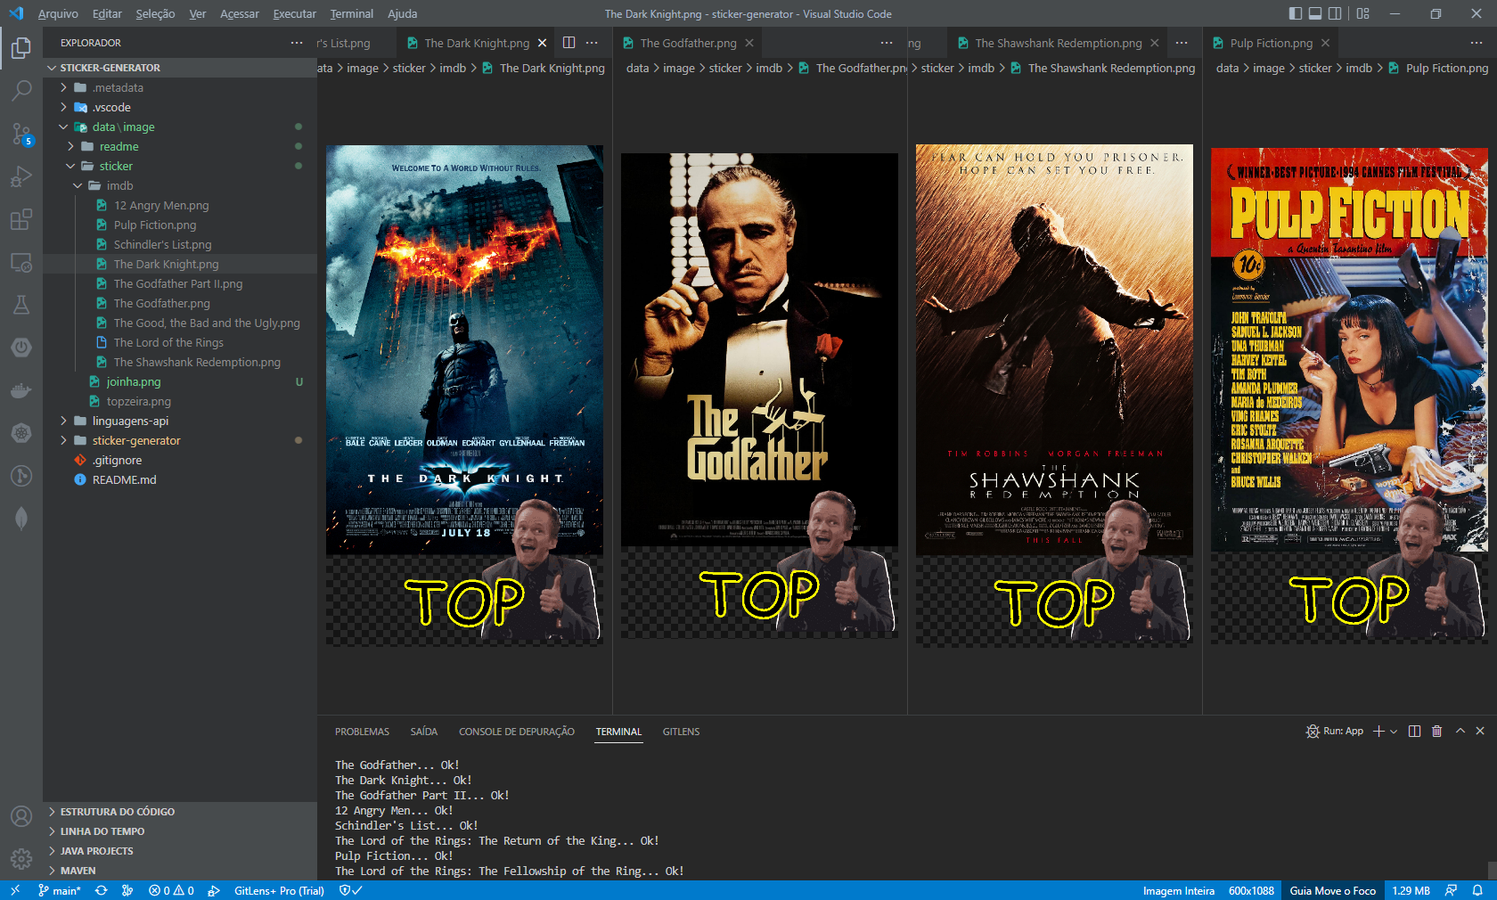Click the errors and warnings counter
Image resolution: width=1497 pixels, height=900 pixels.
click(x=171, y=890)
